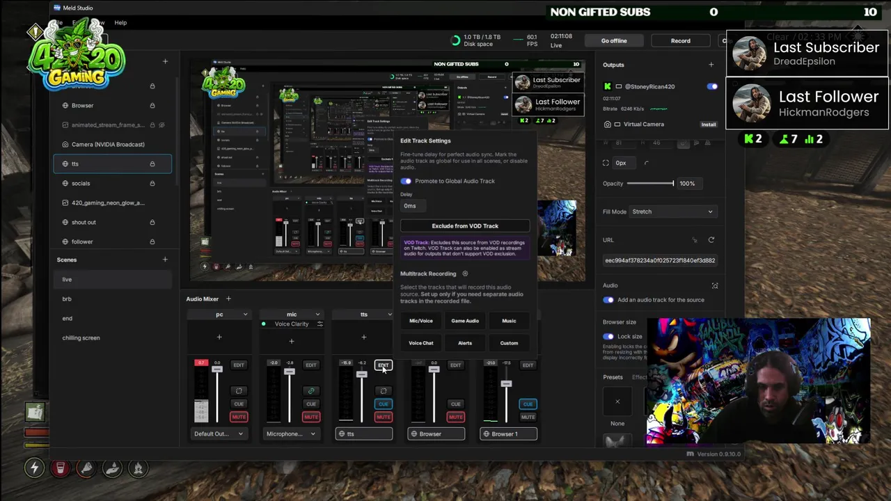Click the tts track volume fader
The height and width of the screenshot is (501, 891).
(361, 375)
